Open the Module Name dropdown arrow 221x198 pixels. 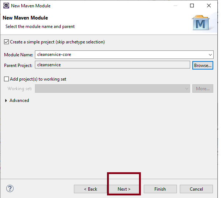tap(210, 54)
